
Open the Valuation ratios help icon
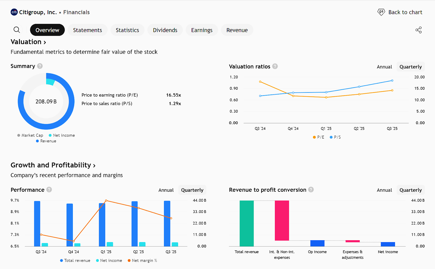275,67
